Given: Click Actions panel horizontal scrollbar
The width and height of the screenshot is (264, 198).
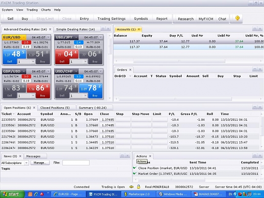Looking at the screenshot, I should pos(171,179).
